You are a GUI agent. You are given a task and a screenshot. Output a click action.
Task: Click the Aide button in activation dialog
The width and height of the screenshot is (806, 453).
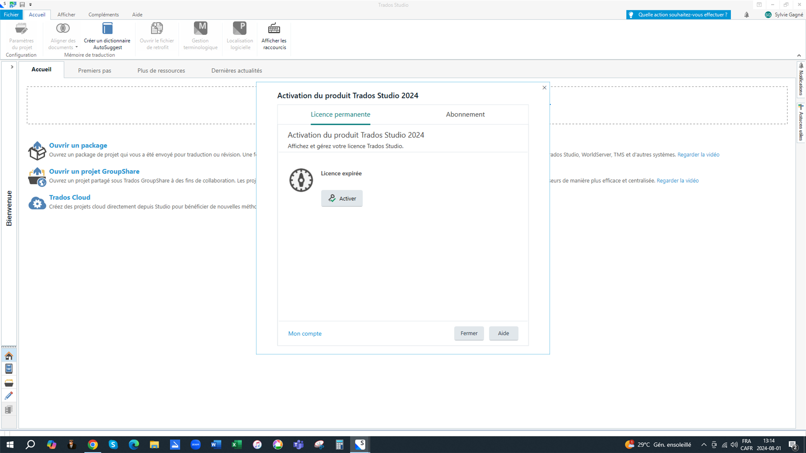503,333
